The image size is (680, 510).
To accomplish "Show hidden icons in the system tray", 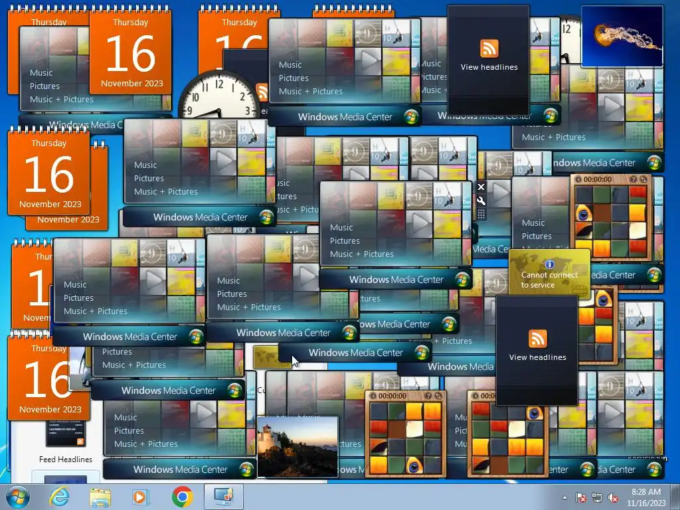I will tap(564, 497).
